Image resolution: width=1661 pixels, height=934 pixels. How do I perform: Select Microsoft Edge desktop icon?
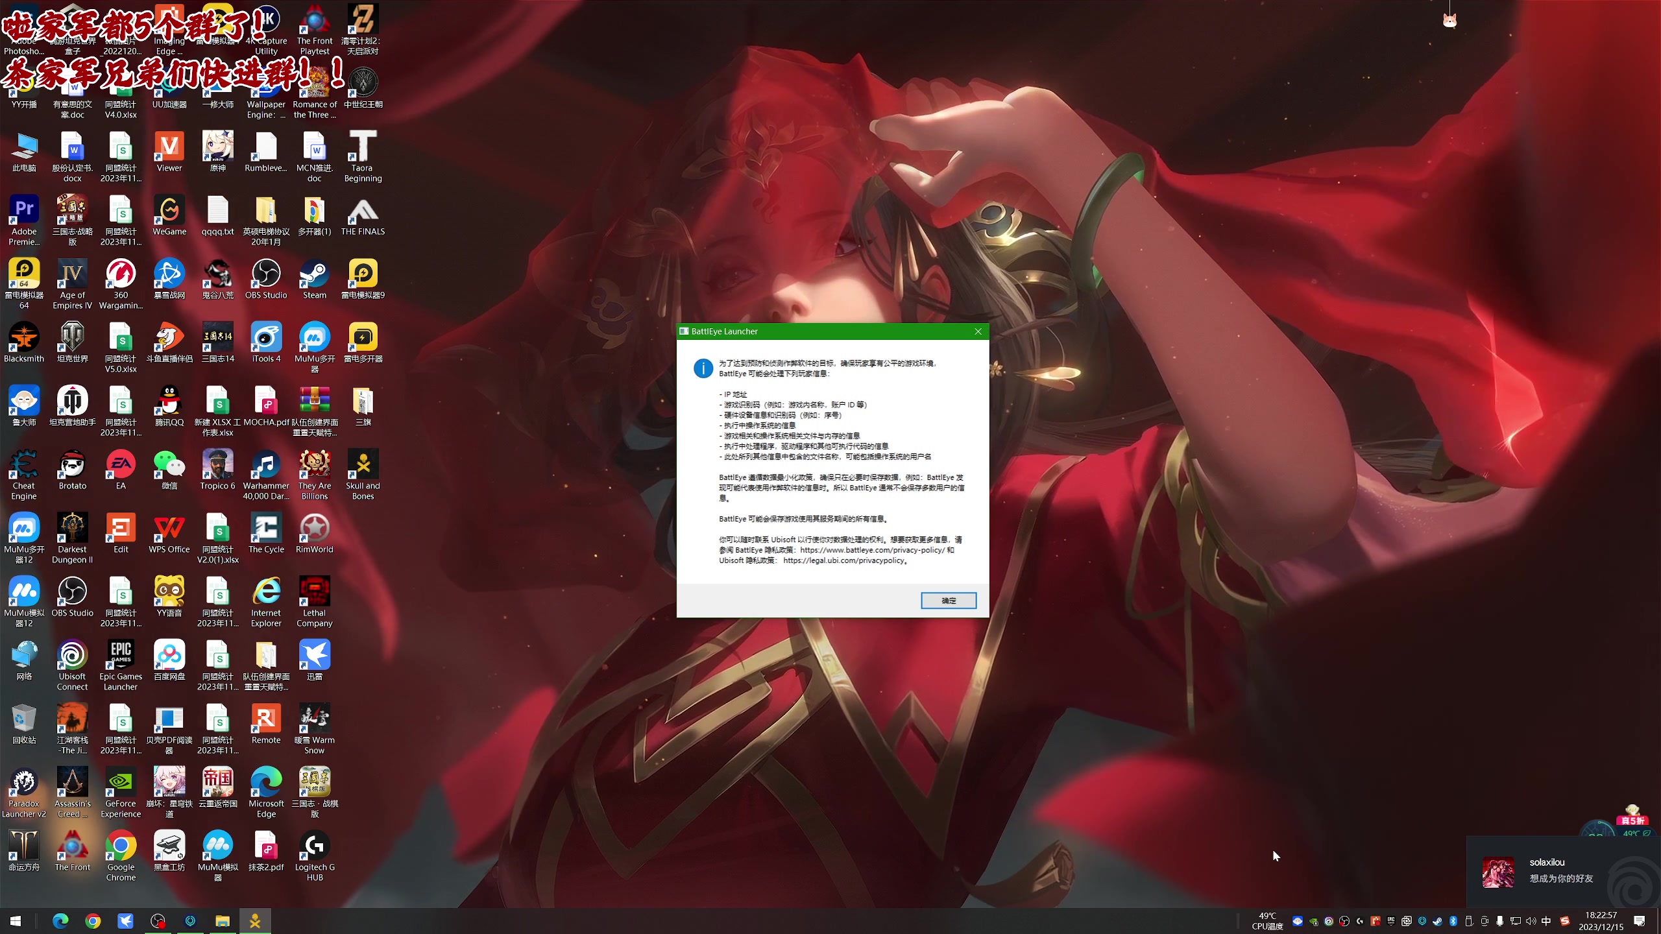pos(266,793)
